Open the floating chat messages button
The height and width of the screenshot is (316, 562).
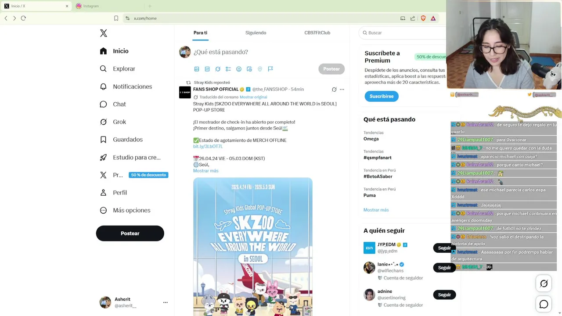[544, 304]
